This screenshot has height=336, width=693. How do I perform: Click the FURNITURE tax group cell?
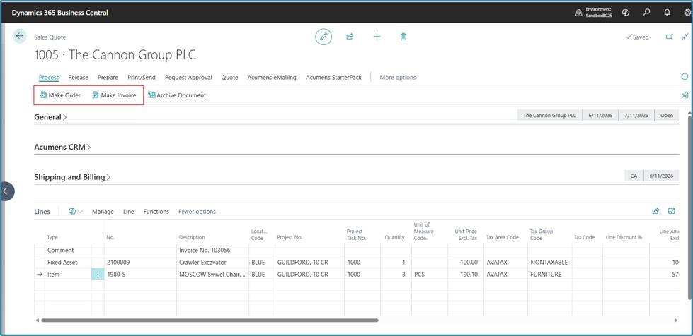[549, 275]
